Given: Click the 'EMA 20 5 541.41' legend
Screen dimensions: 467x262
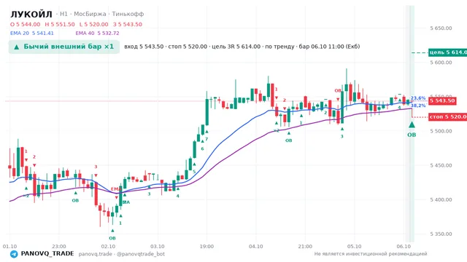Looking at the screenshot, I should click(32, 33).
